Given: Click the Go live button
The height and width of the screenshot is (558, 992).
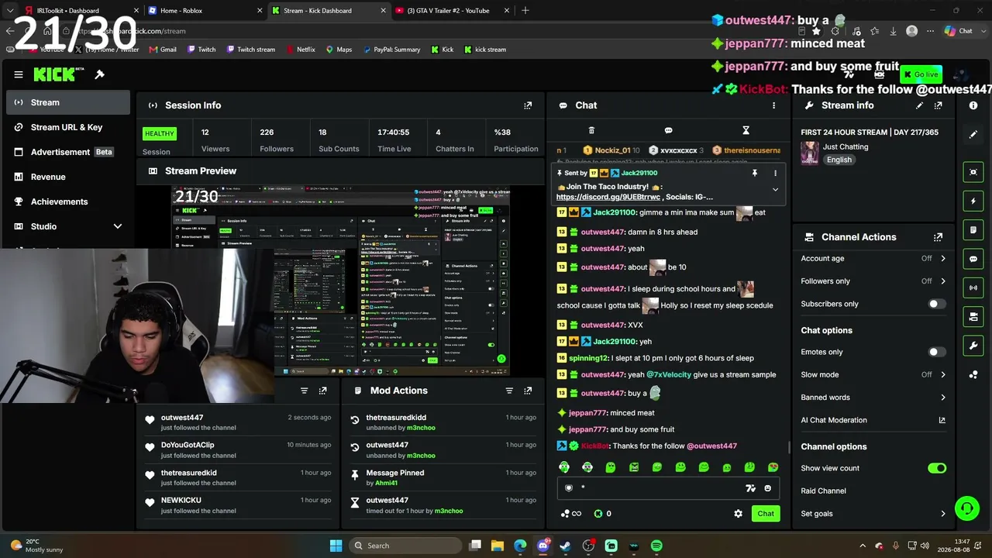Looking at the screenshot, I should click(921, 74).
